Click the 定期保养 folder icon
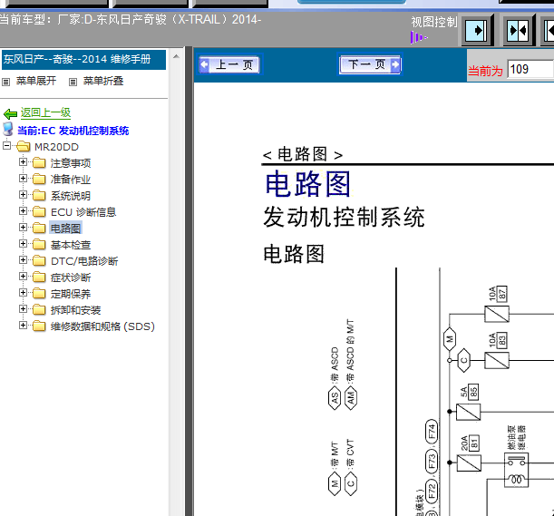Viewport: 554px width, 516px height. pos(39,293)
